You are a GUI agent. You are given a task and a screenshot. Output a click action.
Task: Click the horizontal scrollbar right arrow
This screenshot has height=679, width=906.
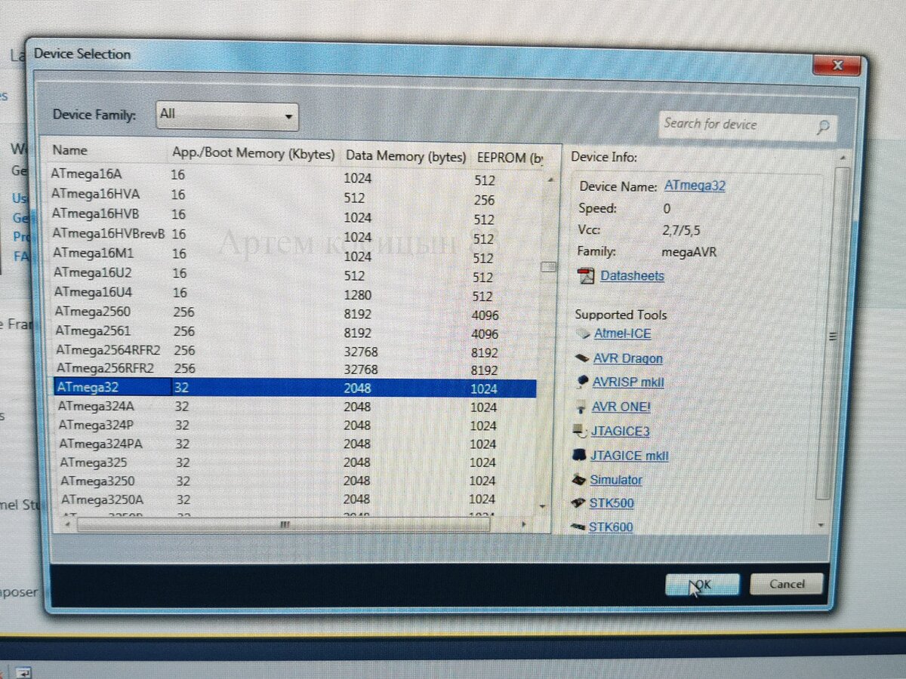525,524
